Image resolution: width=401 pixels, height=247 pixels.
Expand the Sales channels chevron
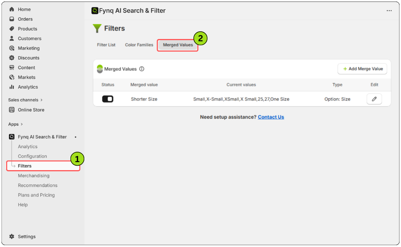41,100
